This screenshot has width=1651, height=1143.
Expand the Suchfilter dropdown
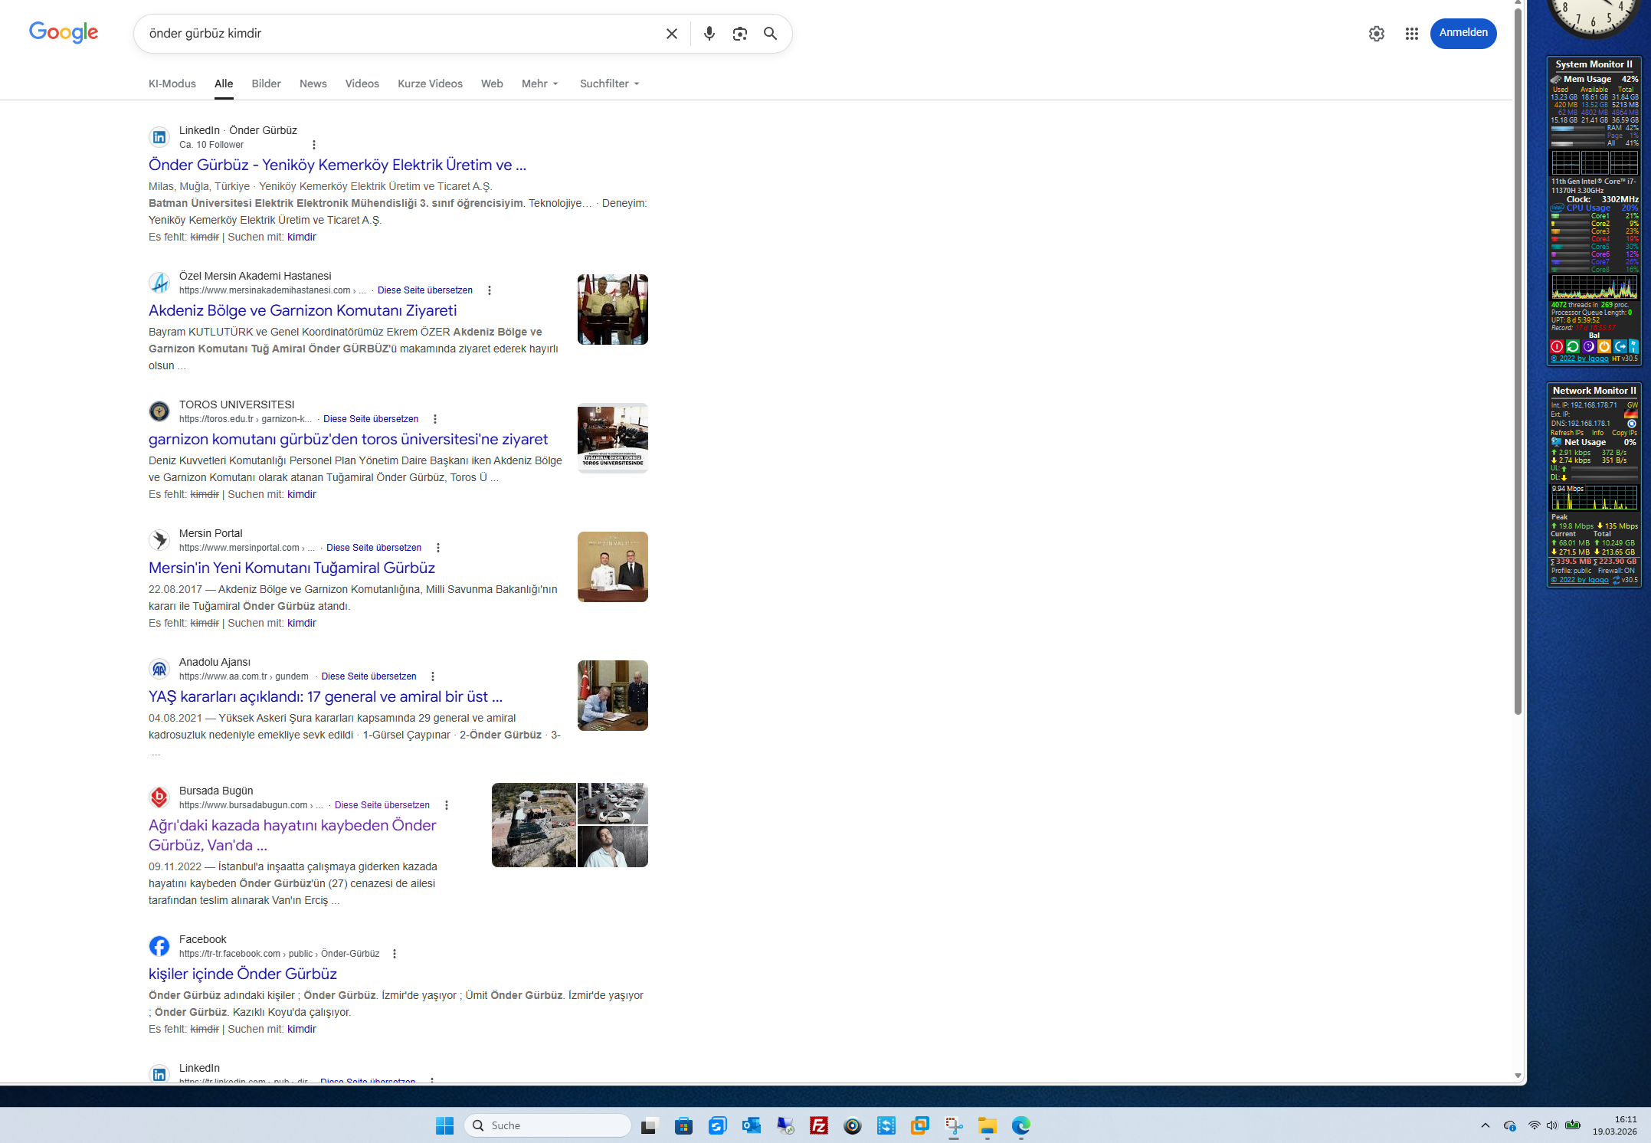coord(609,84)
